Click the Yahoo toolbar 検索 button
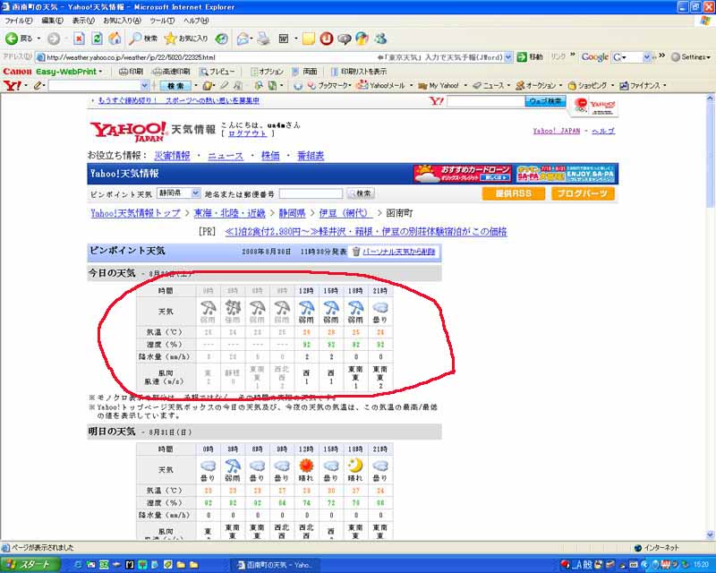716x573 pixels. coord(175,85)
